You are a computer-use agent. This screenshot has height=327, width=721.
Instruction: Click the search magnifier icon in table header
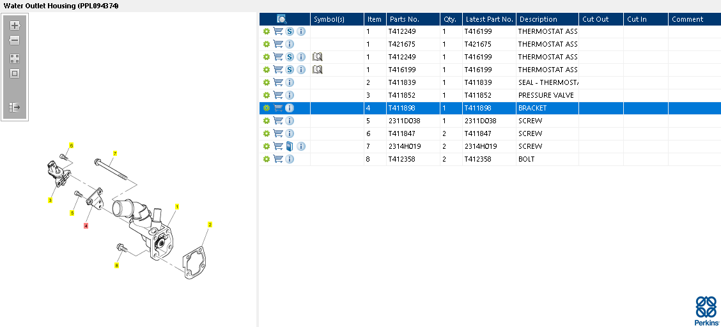pos(282,19)
